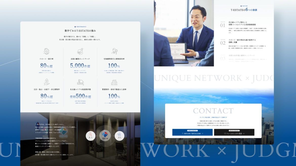Click the small diamond logo beside PERFORMANCE
296x166 pixels.
(75, 27)
